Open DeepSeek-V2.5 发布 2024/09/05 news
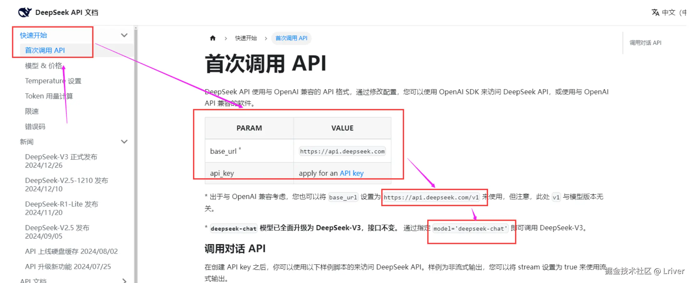The image size is (692, 283). pos(57,232)
